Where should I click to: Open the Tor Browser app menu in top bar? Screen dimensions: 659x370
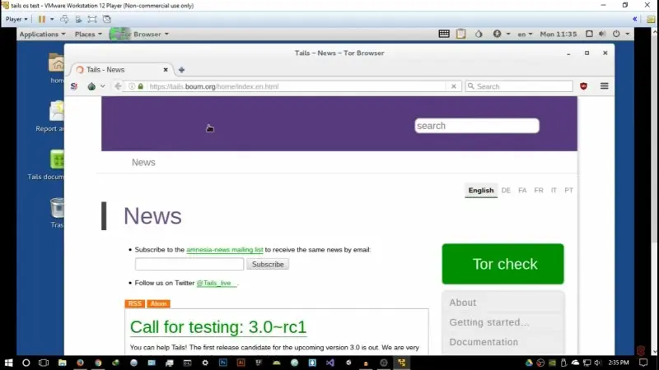tap(140, 35)
